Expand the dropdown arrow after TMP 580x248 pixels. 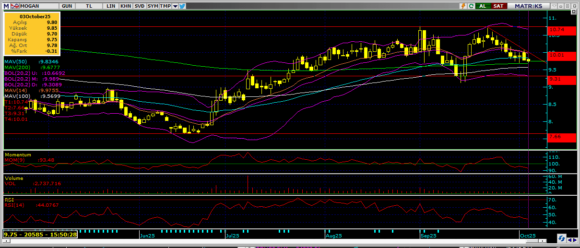(x=175, y=6)
